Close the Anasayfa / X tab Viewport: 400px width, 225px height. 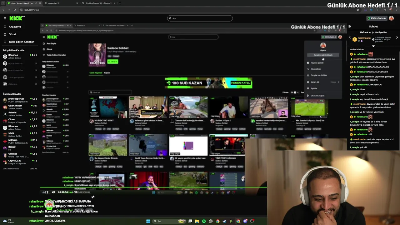77,3
